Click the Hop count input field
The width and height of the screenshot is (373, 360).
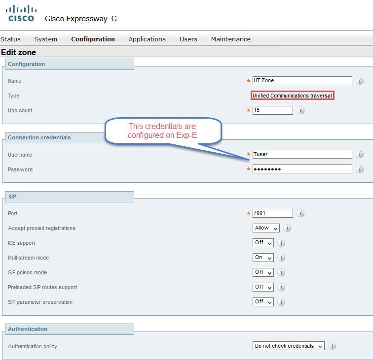(x=273, y=110)
